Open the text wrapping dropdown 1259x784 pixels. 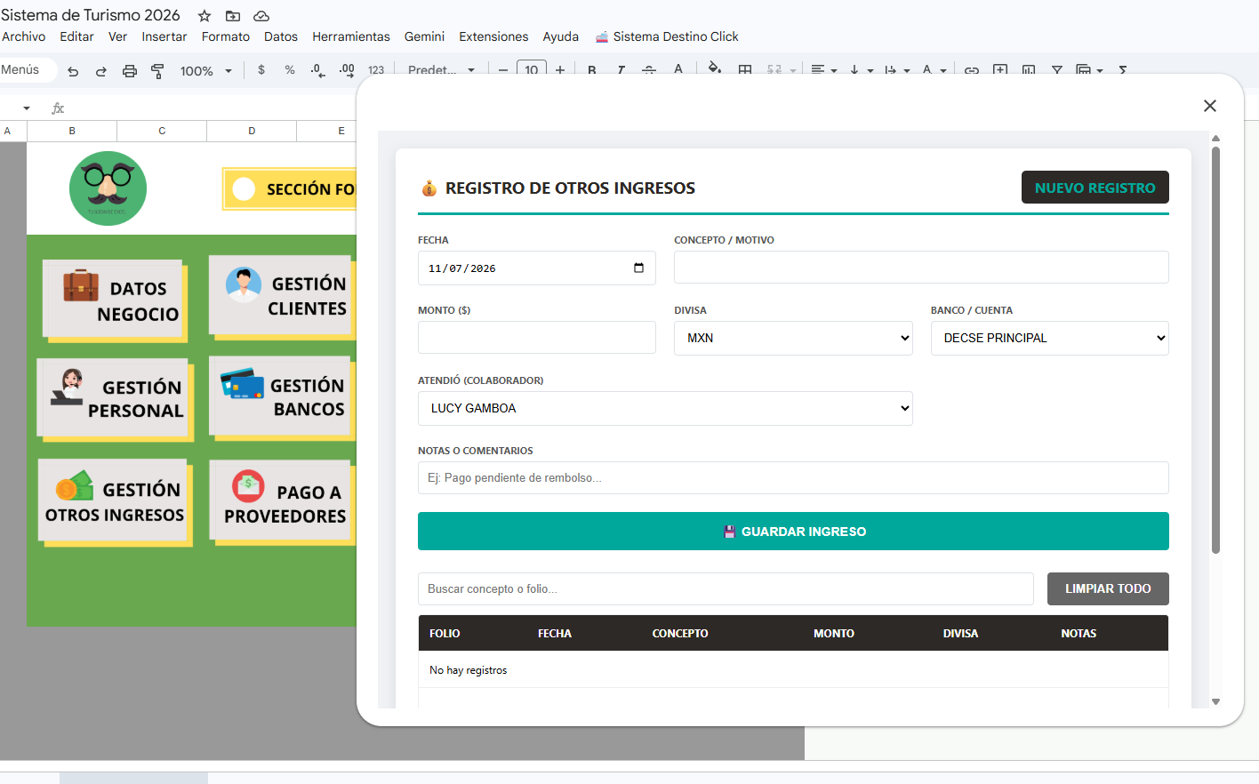coord(897,70)
